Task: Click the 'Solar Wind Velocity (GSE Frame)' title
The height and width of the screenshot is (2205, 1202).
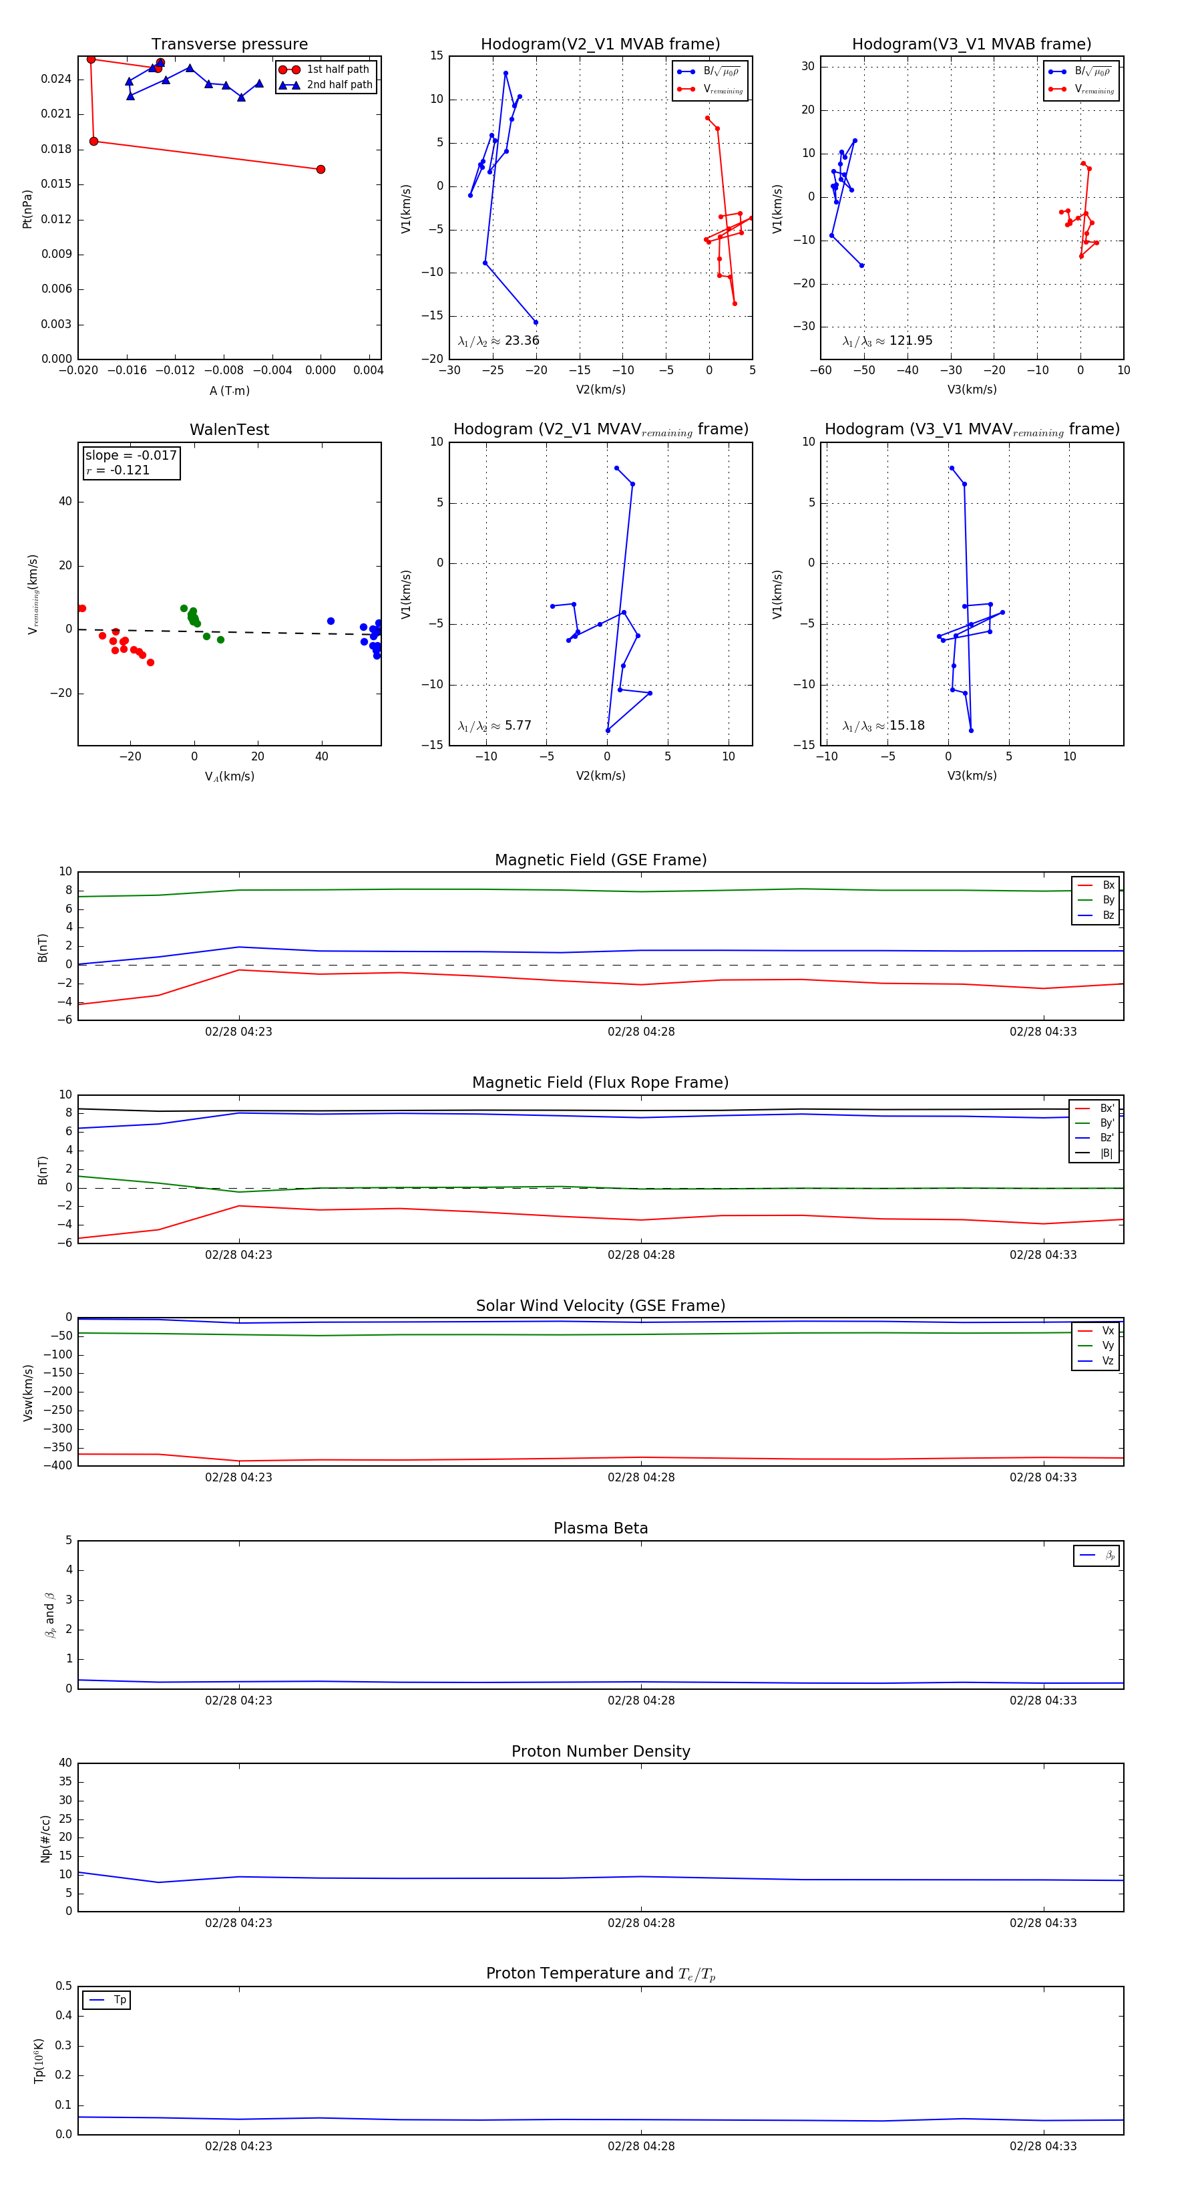Action: pos(600,1306)
